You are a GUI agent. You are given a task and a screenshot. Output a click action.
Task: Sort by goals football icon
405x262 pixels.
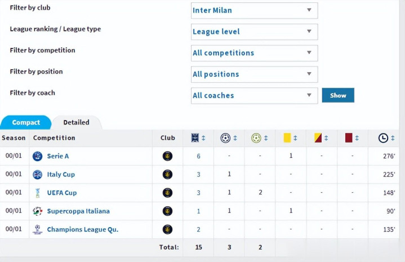pos(225,138)
